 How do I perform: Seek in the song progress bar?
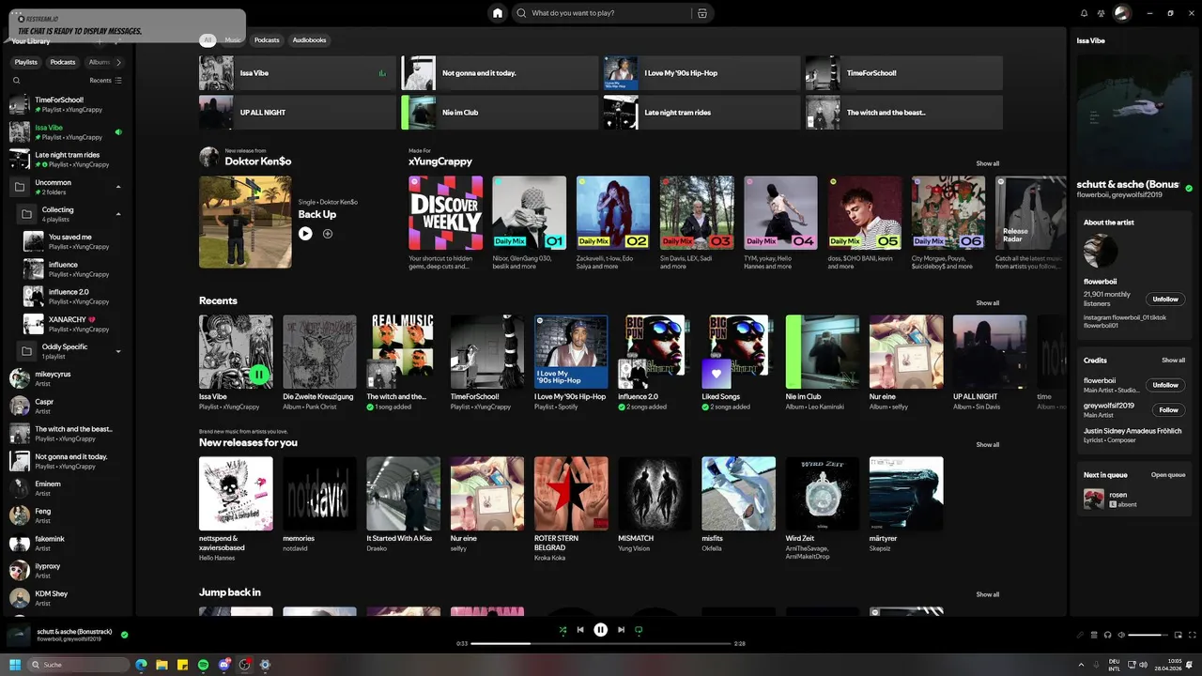coord(601,644)
